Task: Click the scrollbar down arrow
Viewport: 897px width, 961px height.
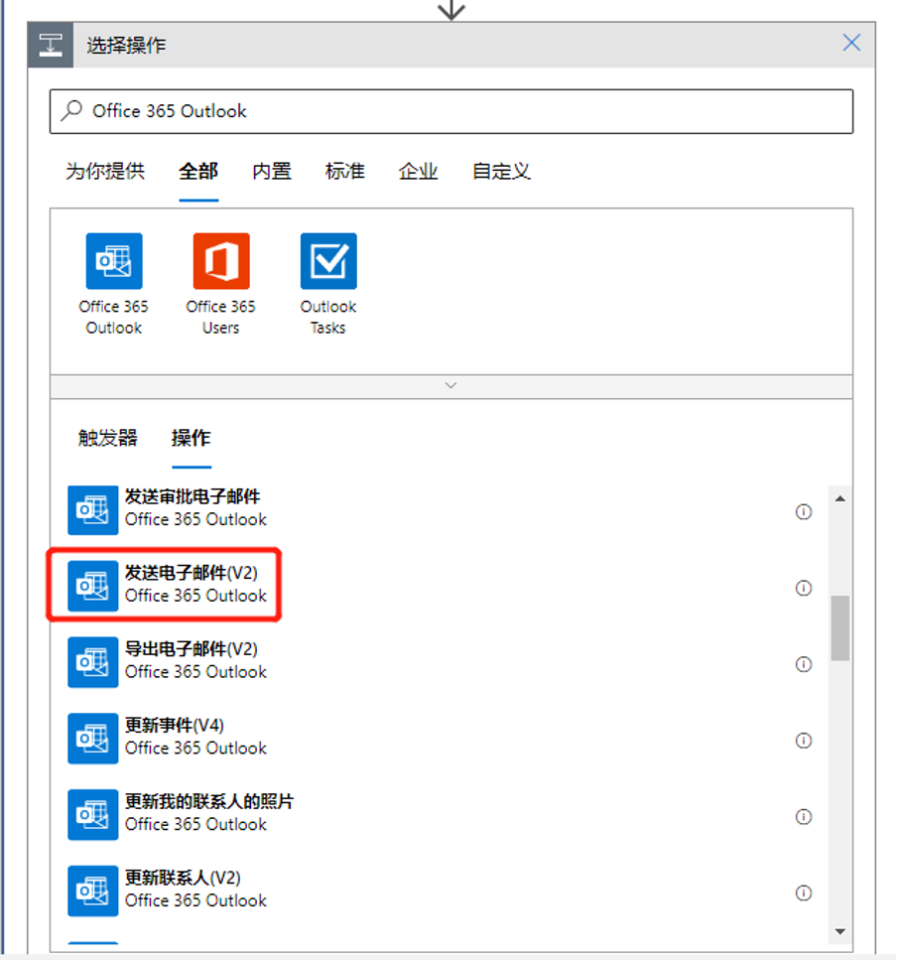Action: pyautogui.click(x=840, y=931)
